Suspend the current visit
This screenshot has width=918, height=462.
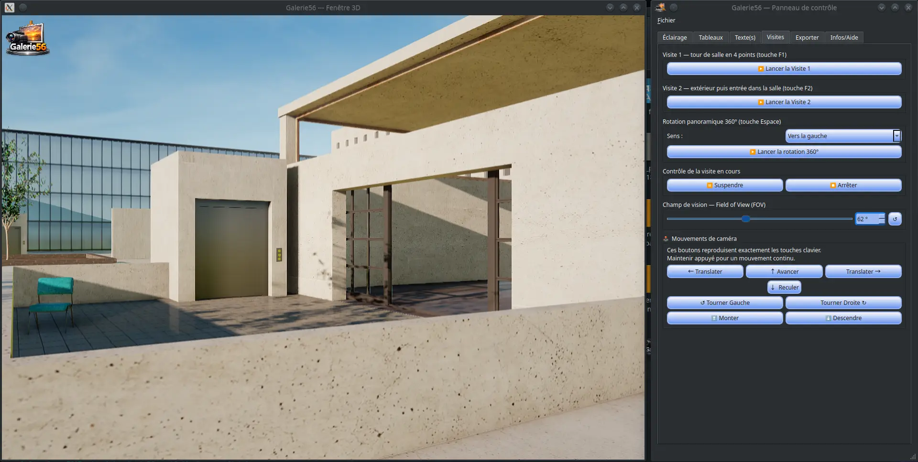pos(725,185)
